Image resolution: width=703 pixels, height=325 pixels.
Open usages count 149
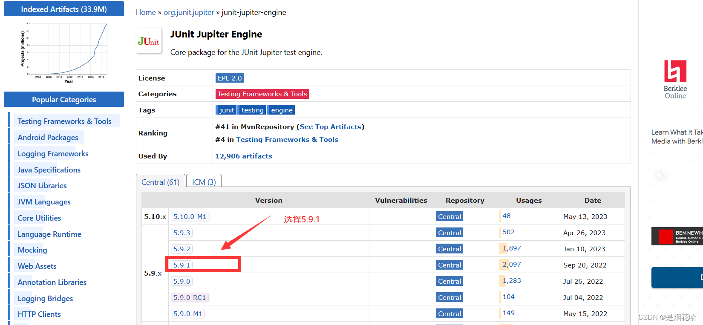click(x=509, y=313)
